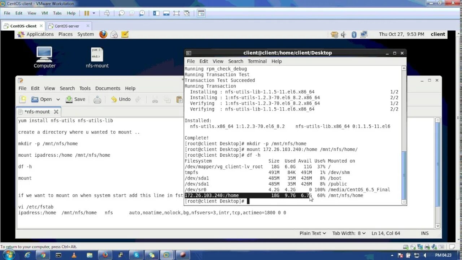Click the terminal vertical scrollbar thumb
The width and height of the screenshot is (462, 260).
pyautogui.click(x=404, y=175)
